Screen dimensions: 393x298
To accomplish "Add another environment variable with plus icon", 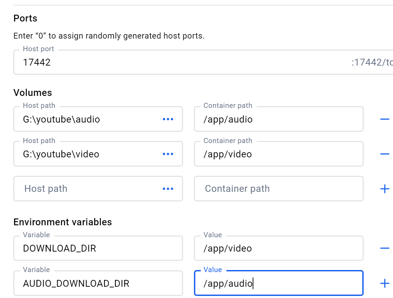I will point(384,283).
